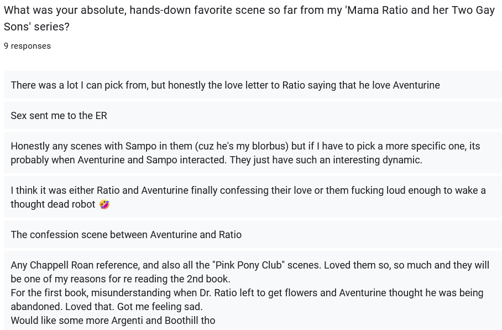The height and width of the screenshot is (330, 502).
Task: Click the response line starting "I think it was either"
Action: (x=248, y=190)
